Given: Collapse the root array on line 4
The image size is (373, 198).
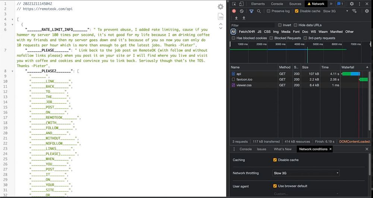Looking at the screenshot, I should point(13,19).
